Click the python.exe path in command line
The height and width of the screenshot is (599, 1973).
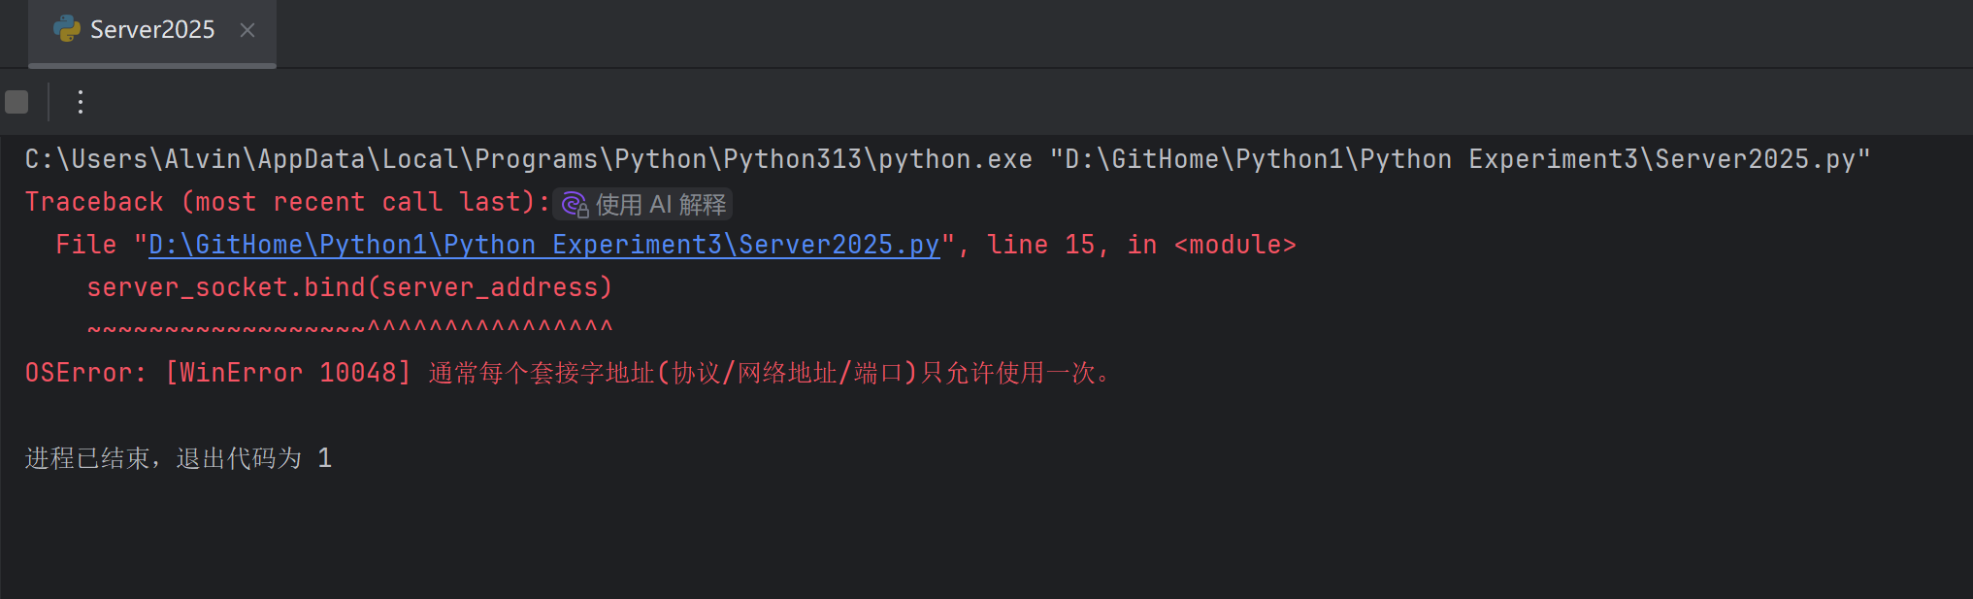click(528, 159)
